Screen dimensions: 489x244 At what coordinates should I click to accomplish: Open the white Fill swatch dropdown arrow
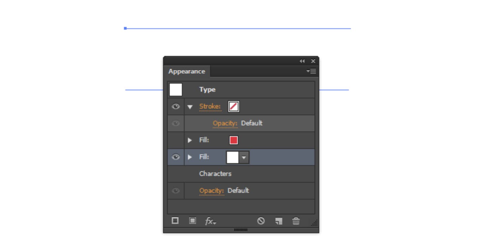(x=243, y=157)
